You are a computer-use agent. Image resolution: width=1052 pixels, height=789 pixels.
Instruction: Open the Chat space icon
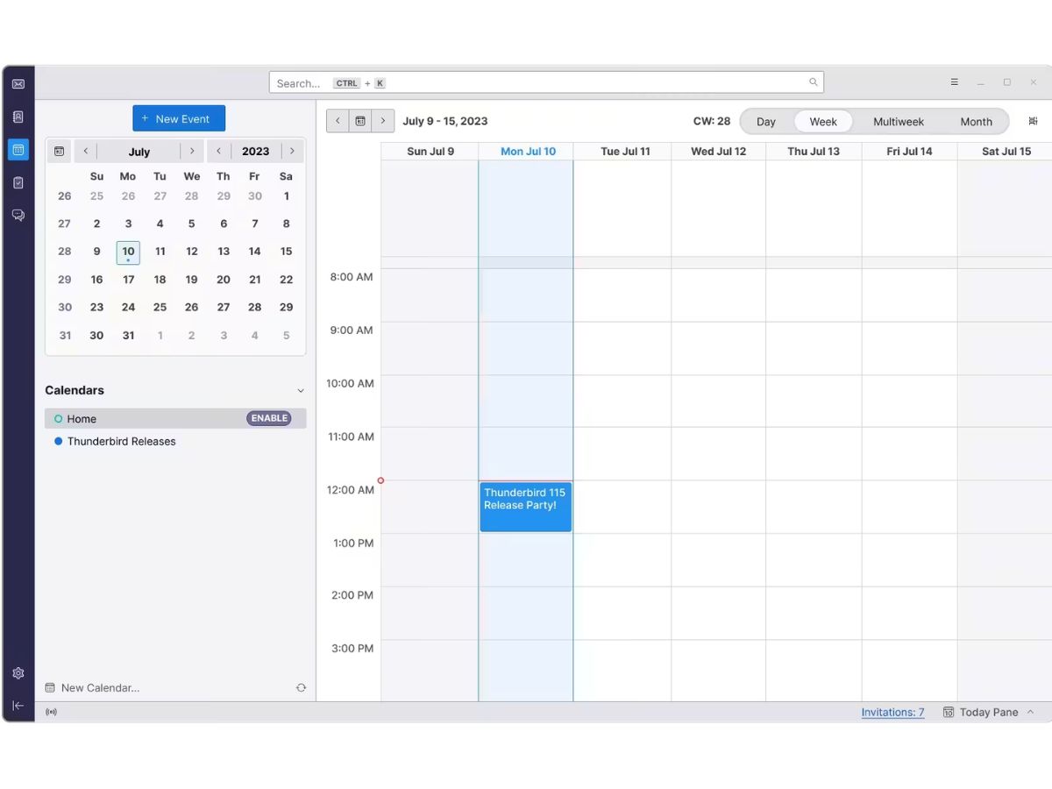point(18,215)
